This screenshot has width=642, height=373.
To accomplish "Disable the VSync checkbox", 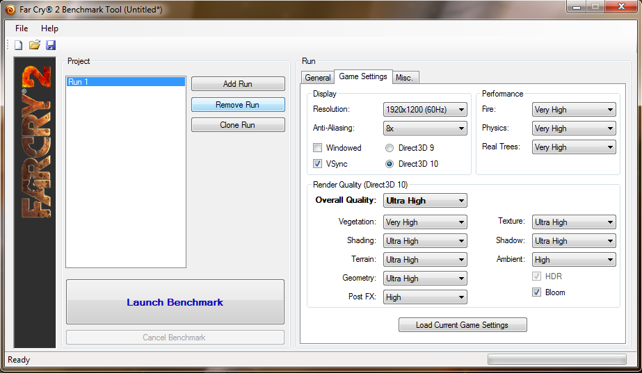I will point(317,164).
